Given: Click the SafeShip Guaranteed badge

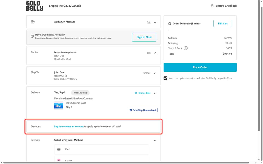Looking at the screenshot, I should click(142, 110).
